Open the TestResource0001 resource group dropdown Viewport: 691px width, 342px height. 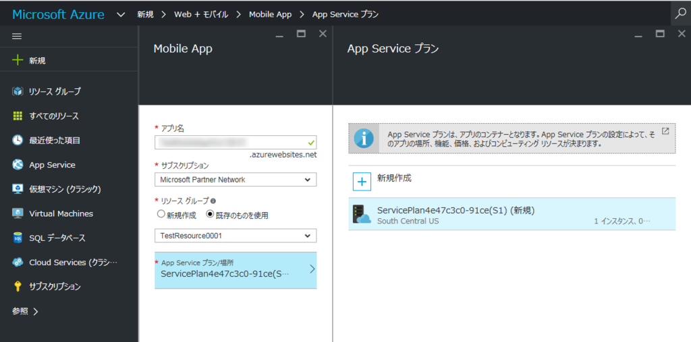point(236,236)
